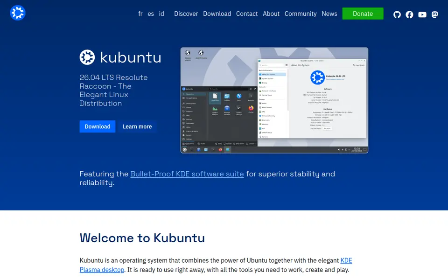This screenshot has width=448, height=280.
Task: Click the Kubuntu desktop screenshot image
Action: click(274, 100)
